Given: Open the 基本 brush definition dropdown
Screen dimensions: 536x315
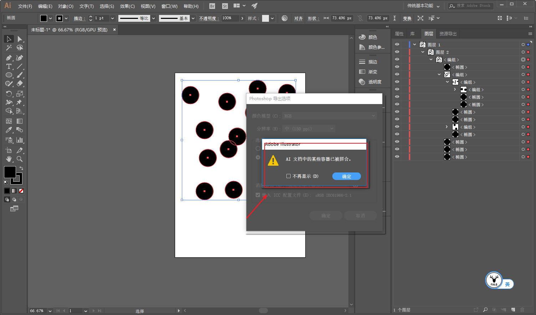Looking at the screenshot, I should pyautogui.click(x=193, y=18).
